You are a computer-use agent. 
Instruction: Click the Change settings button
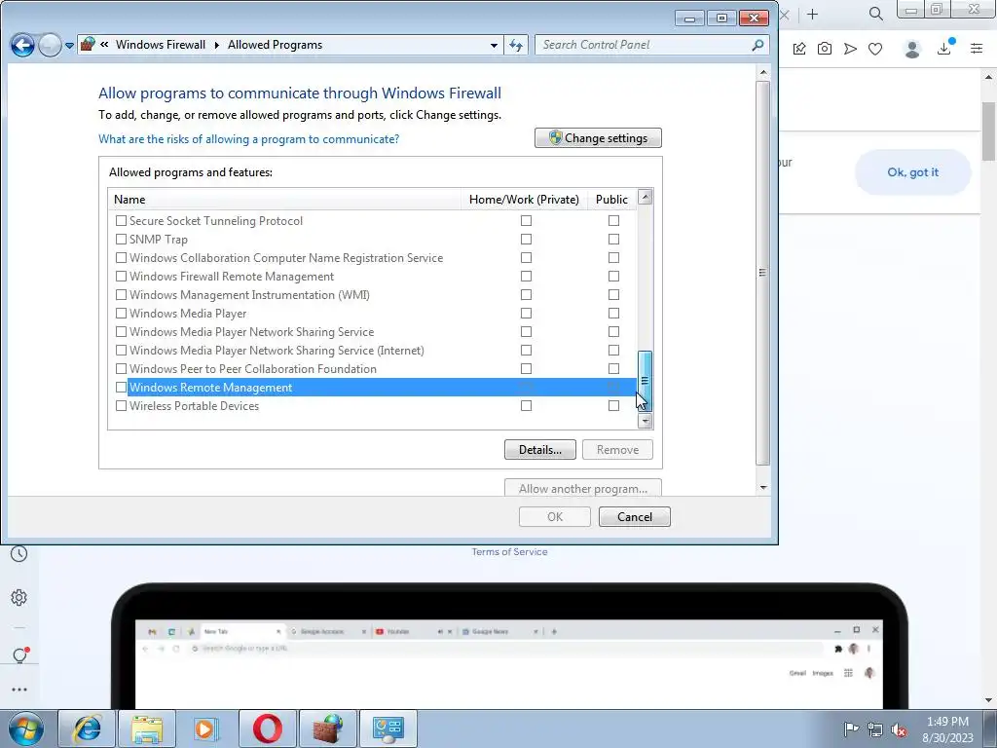(598, 138)
